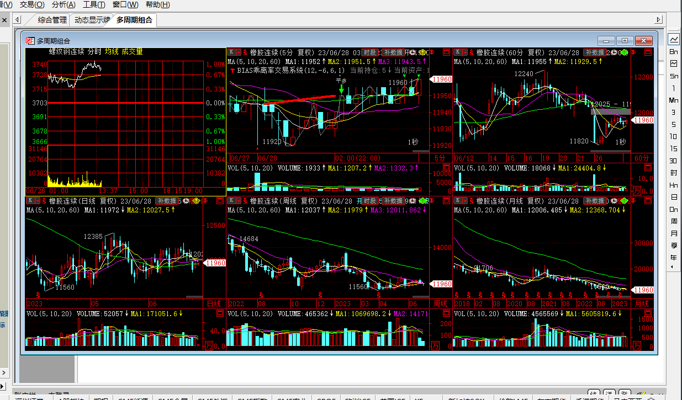682x400 pixels.
Task: Open the 帮助(H) menu
Action: click(x=158, y=5)
